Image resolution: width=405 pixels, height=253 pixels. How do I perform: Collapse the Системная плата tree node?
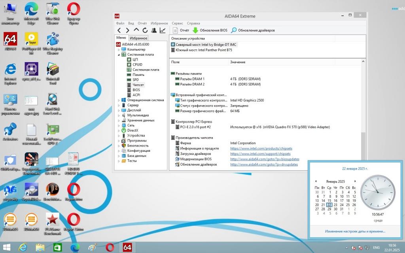[119, 55]
